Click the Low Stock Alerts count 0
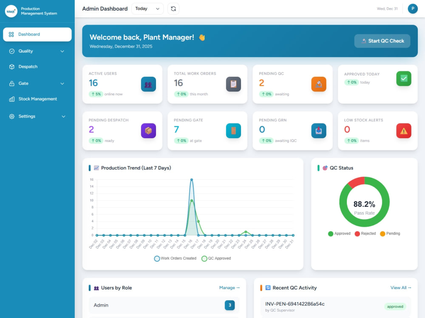The height and width of the screenshot is (318, 425). [347, 129]
